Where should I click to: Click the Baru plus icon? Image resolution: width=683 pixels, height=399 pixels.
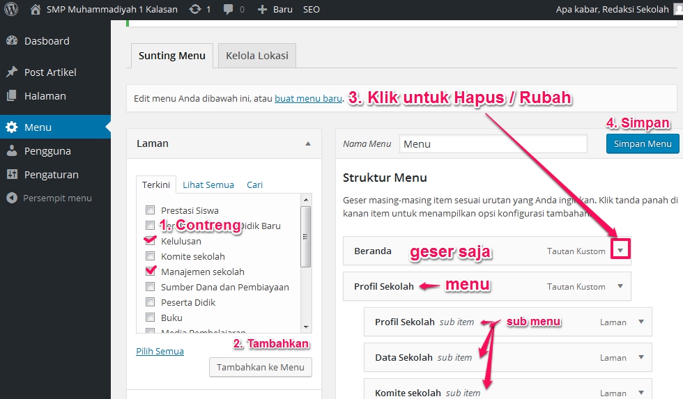[x=262, y=10]
